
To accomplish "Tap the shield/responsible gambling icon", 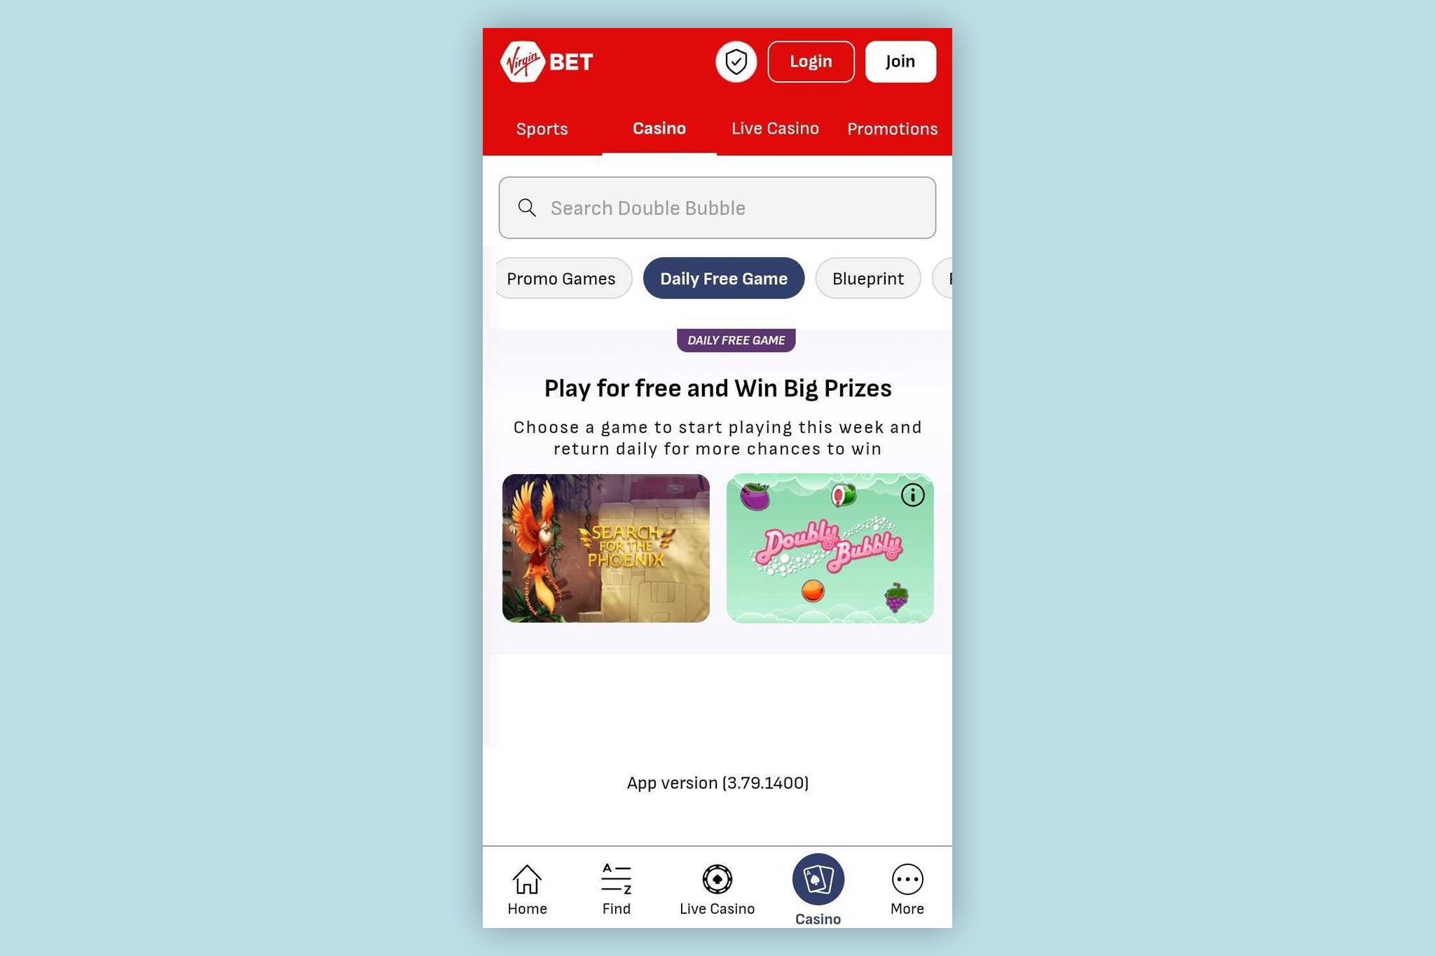I will point(735,61).
